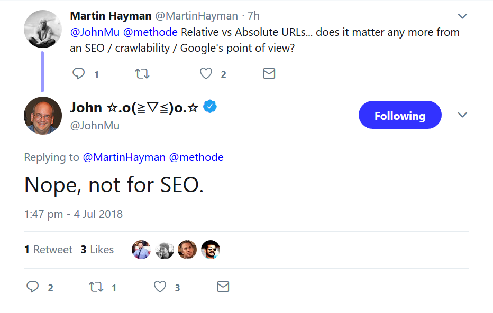Click John's verified badge

point(210,107)
